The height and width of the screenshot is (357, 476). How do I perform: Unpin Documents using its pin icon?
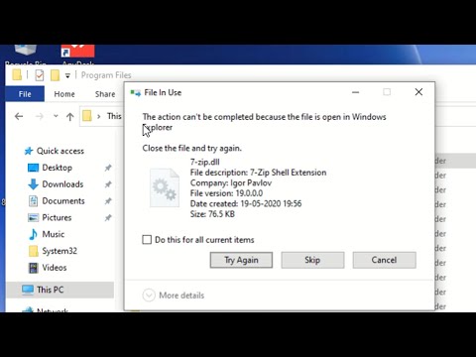pos(108,201)
